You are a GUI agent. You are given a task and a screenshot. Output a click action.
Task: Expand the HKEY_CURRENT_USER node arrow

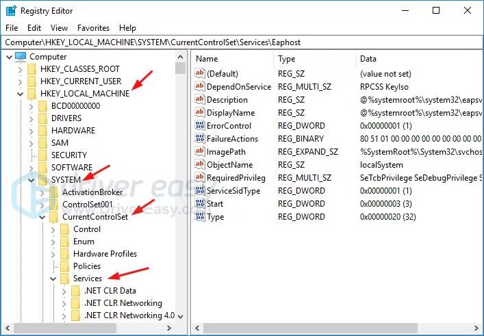(21, 81)
